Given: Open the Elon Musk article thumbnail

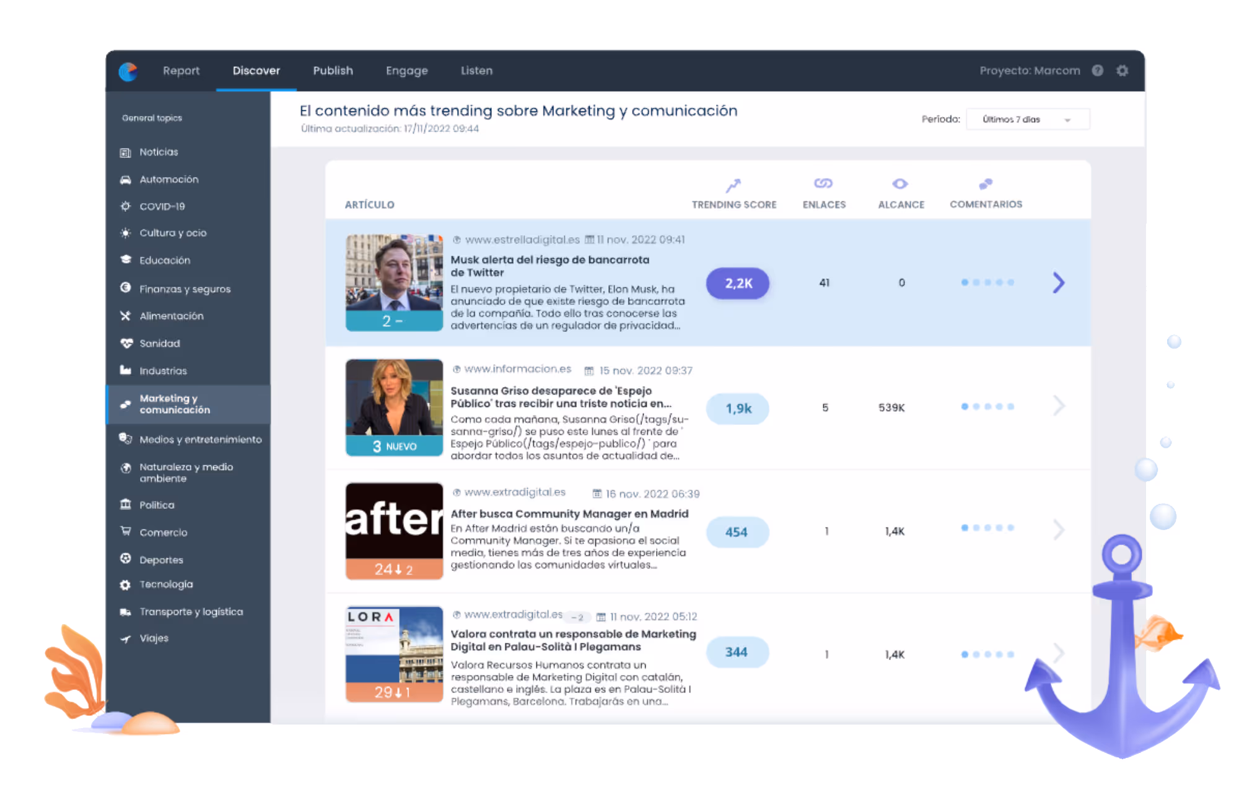Looking at the screenshot, I should click(394, 282).
